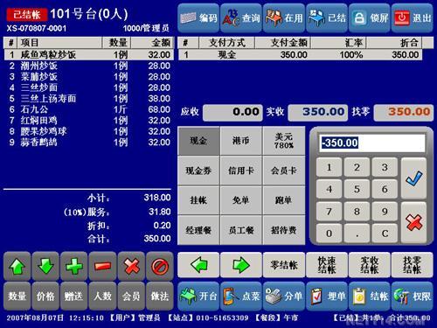
Task: Click the 数量 quantity button
Action: point(17,296)
